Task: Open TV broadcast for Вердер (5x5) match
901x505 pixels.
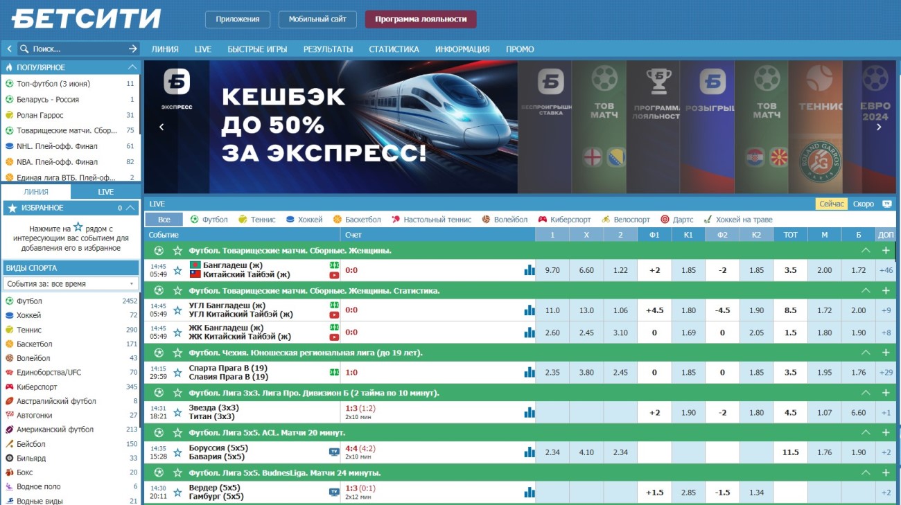Action: pos(334,492)
